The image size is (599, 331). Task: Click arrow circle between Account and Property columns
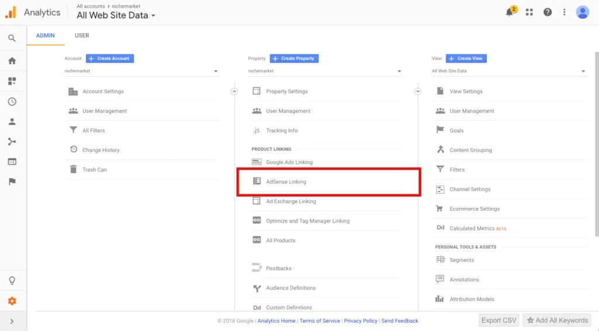pyautogui.click(x=234, y=92)
